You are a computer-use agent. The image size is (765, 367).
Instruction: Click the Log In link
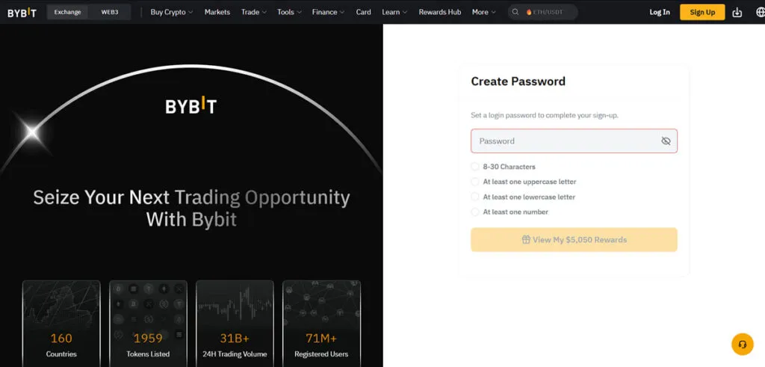coord(660,12)
